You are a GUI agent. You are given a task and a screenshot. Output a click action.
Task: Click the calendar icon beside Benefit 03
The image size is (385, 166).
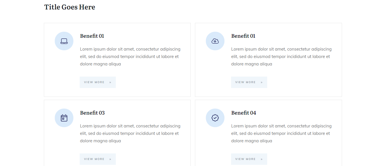[64, 118]
